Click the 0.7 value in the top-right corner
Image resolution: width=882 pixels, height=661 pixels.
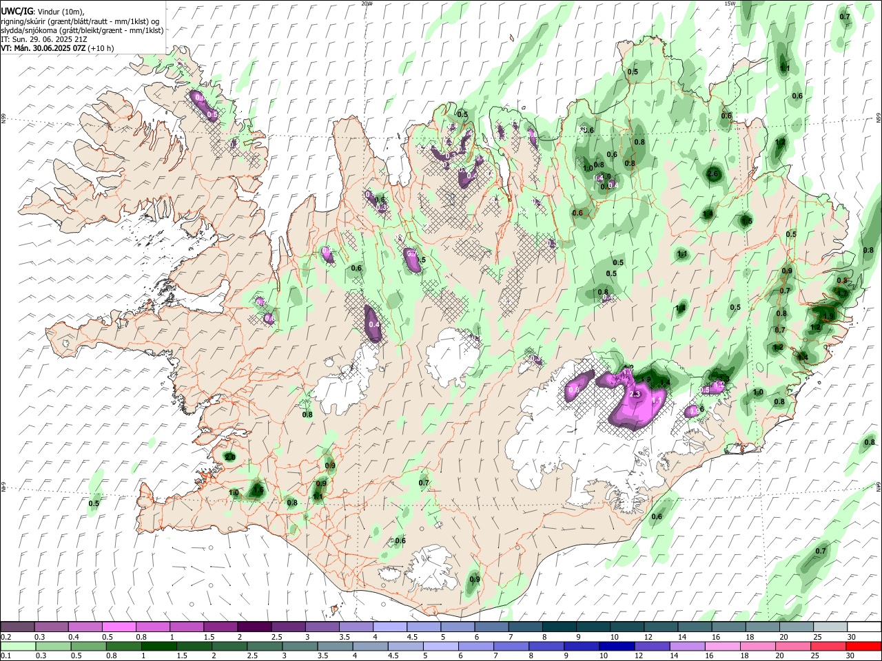click(x=845, y=17)
